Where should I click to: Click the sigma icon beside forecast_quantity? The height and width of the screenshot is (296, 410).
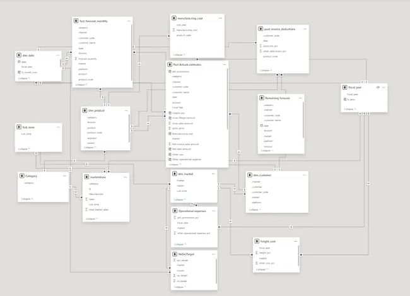point(76,59)
